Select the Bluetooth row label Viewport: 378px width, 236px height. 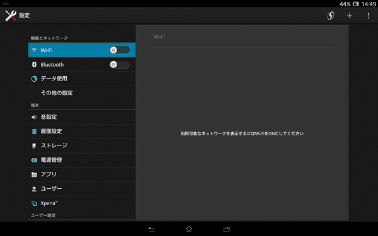(x=52, y=65)
